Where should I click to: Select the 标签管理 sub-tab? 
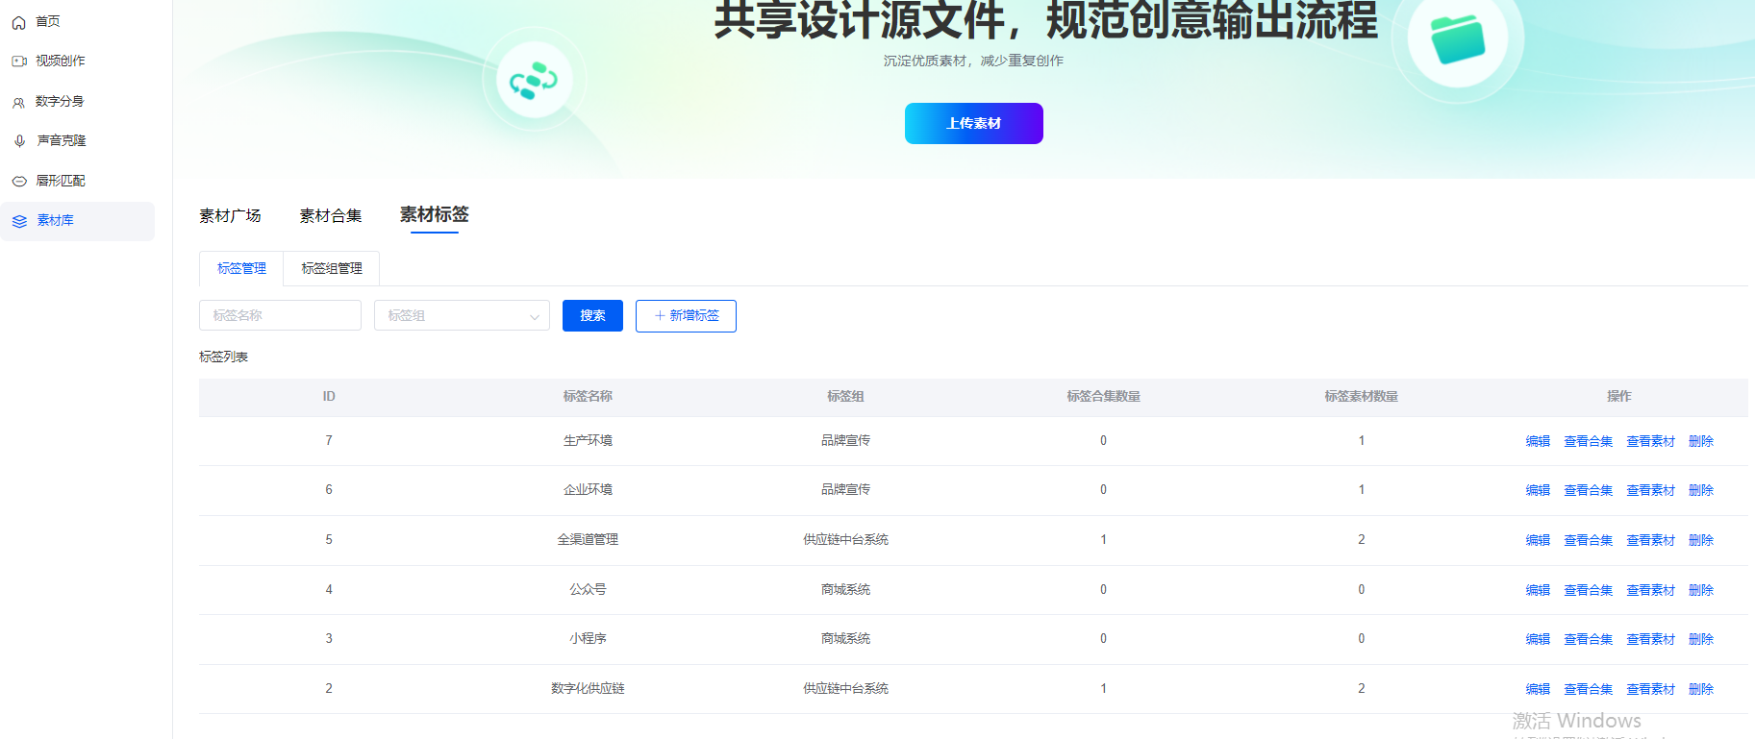pos(241,269)
